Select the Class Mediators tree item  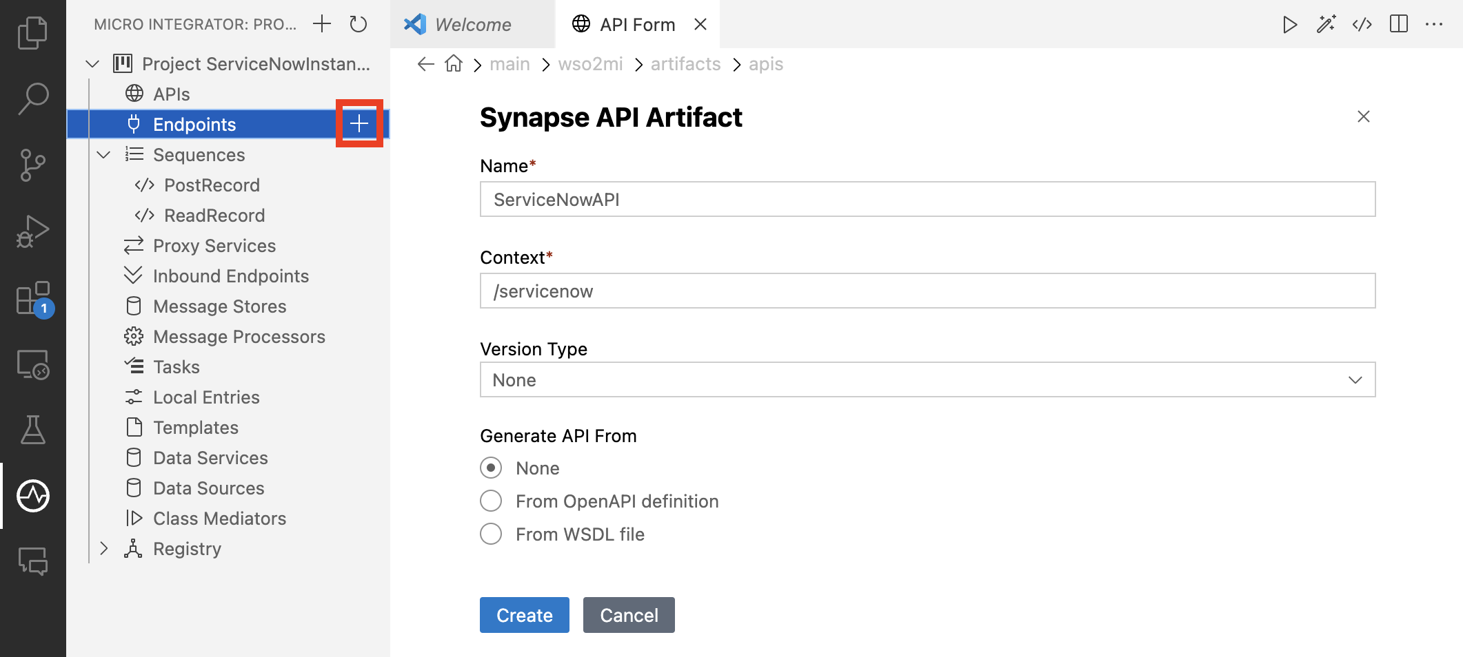coord(228,519)
